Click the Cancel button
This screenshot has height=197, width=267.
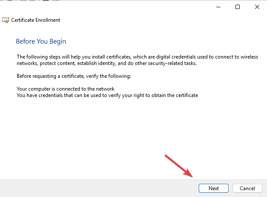pyautogui.click(x=247, y=188)
